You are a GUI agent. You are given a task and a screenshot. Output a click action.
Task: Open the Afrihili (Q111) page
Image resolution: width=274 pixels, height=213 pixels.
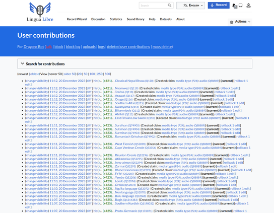(x=124, y=114)
